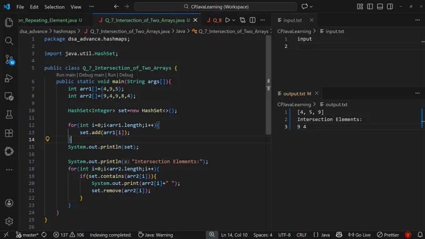Open the File menu

click(20, 7)
